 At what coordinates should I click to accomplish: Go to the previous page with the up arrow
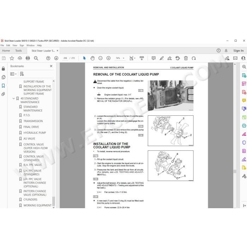point(48,58)
